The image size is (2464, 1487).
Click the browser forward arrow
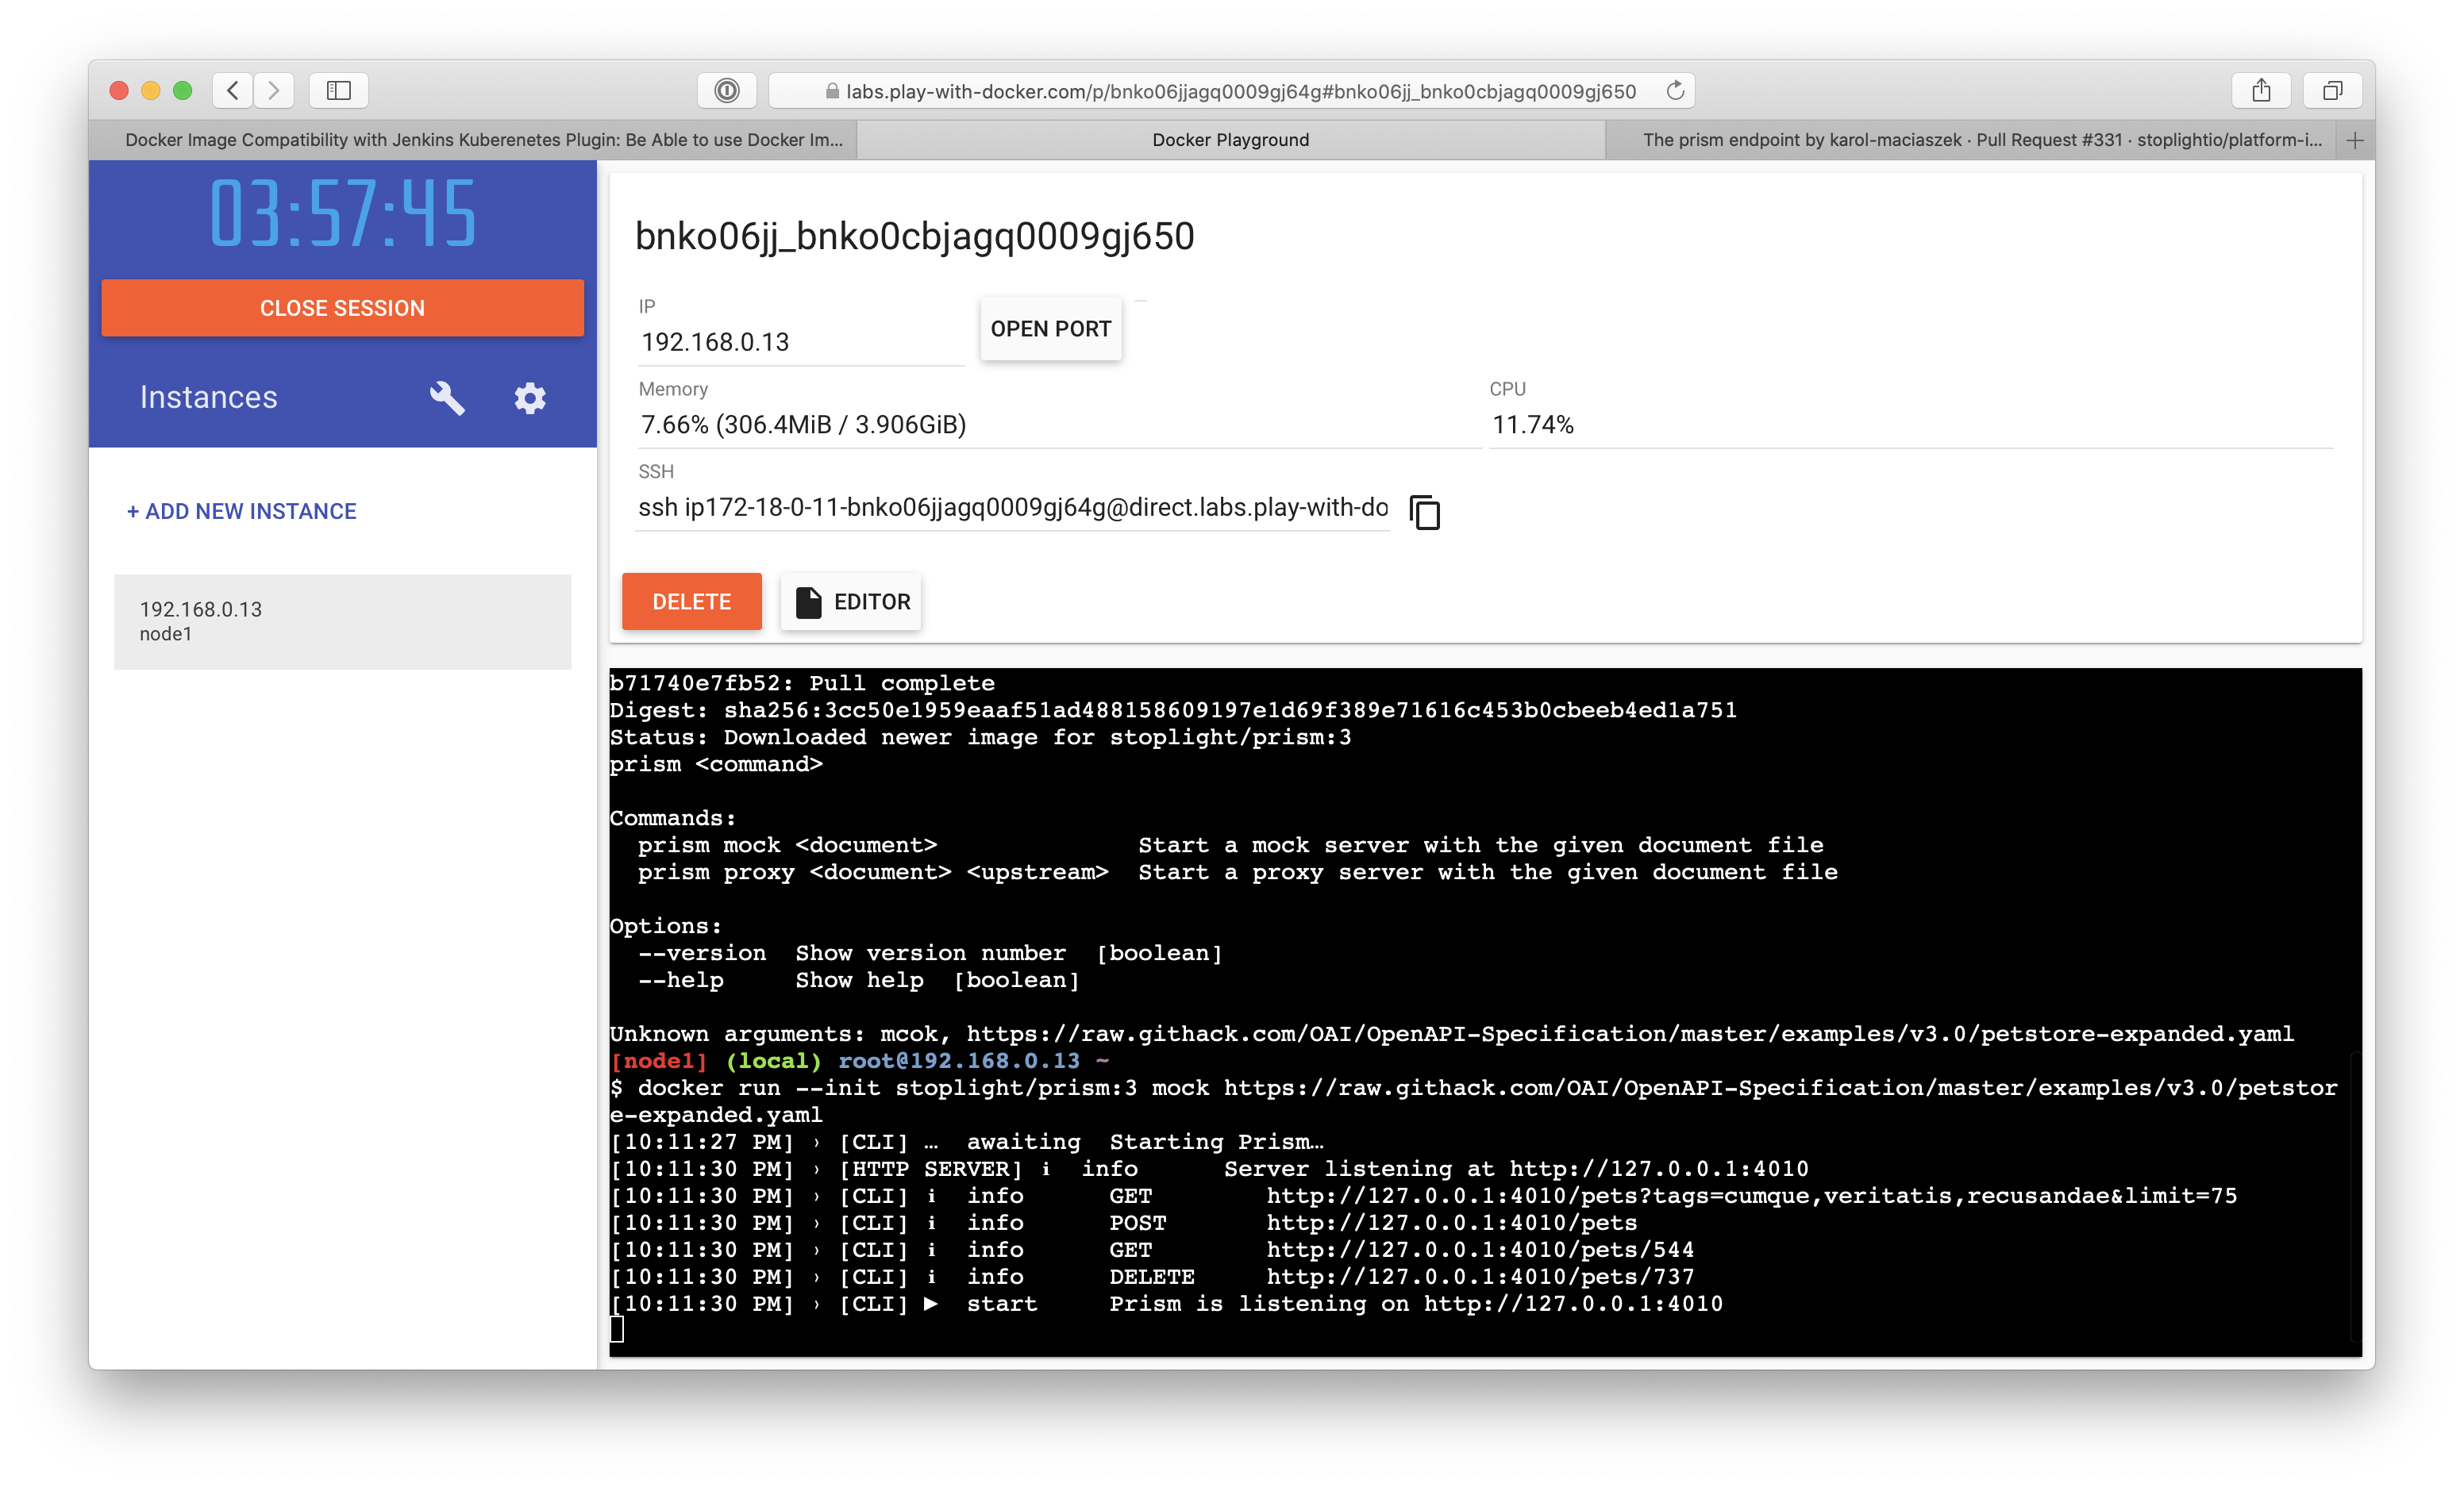click(x=274, y=90)
